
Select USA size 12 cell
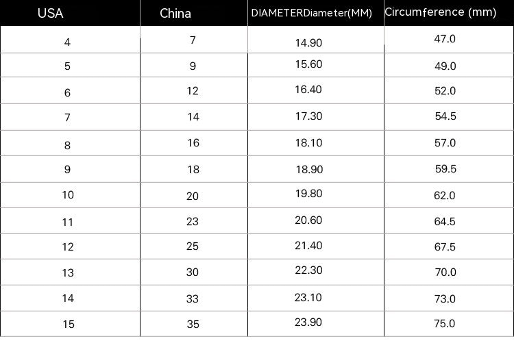(x=68, y=246)
